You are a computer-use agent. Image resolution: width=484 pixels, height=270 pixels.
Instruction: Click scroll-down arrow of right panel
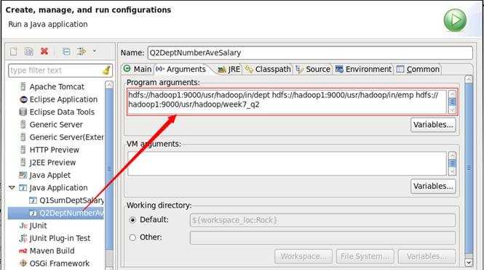click(x=469, y=263)
